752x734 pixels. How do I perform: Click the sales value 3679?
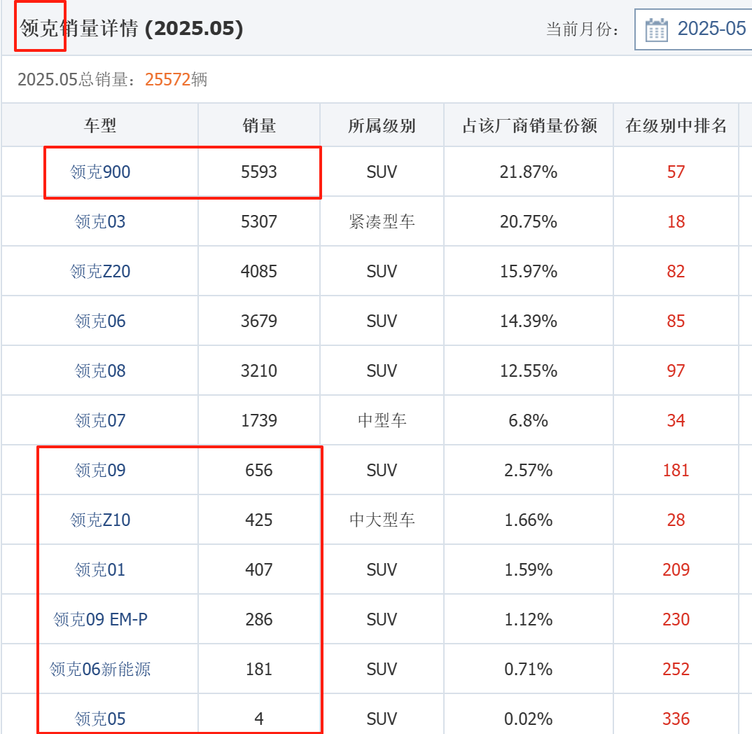[x=259, y=321]
